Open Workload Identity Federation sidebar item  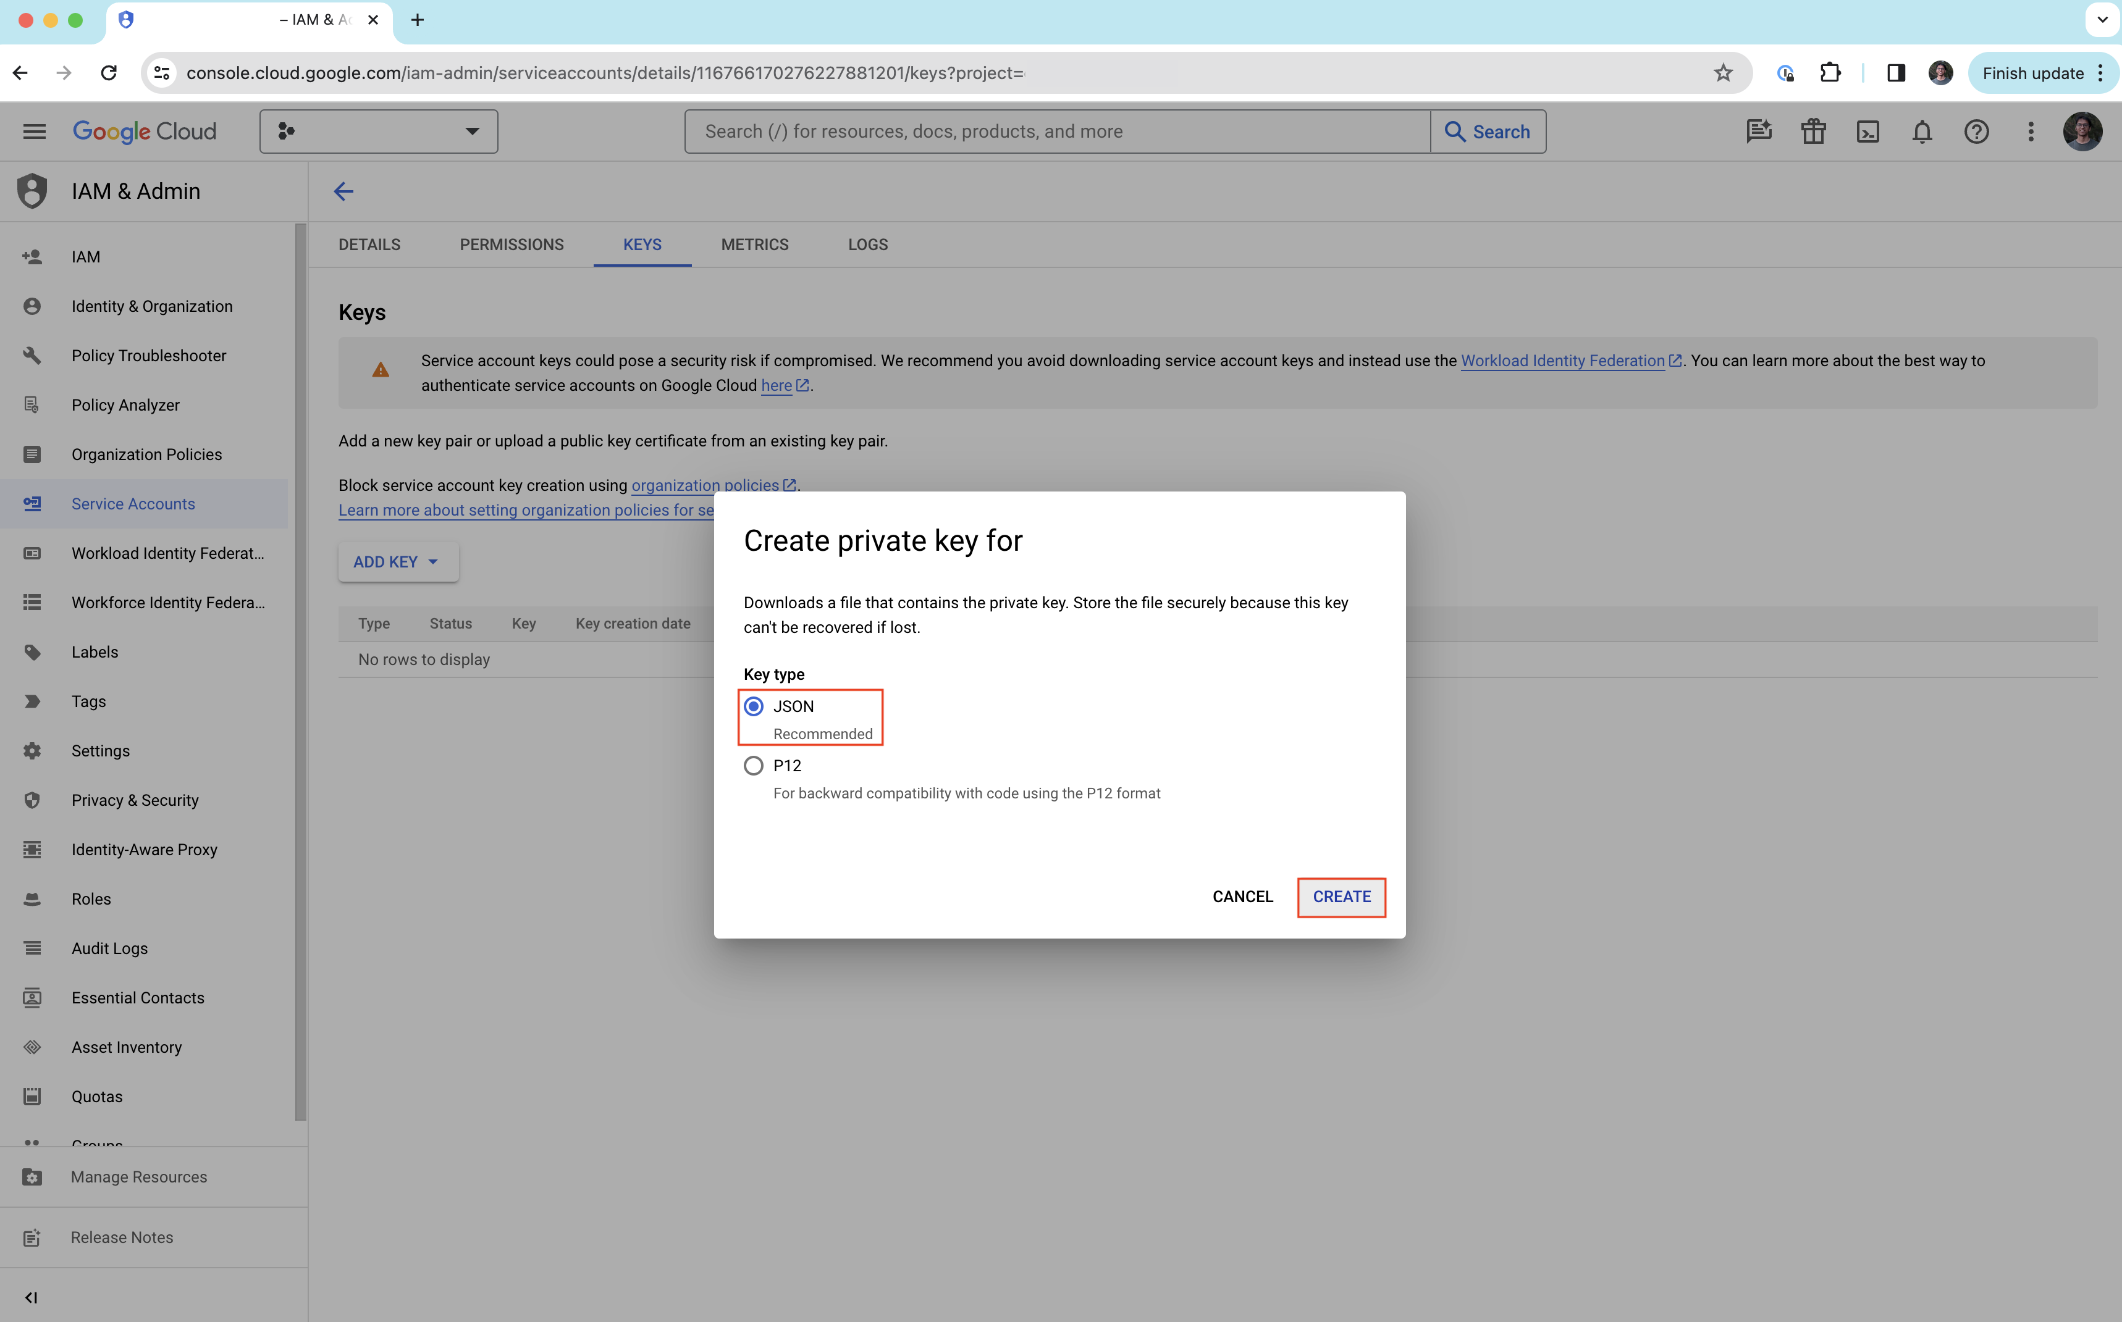coord(145,553)
